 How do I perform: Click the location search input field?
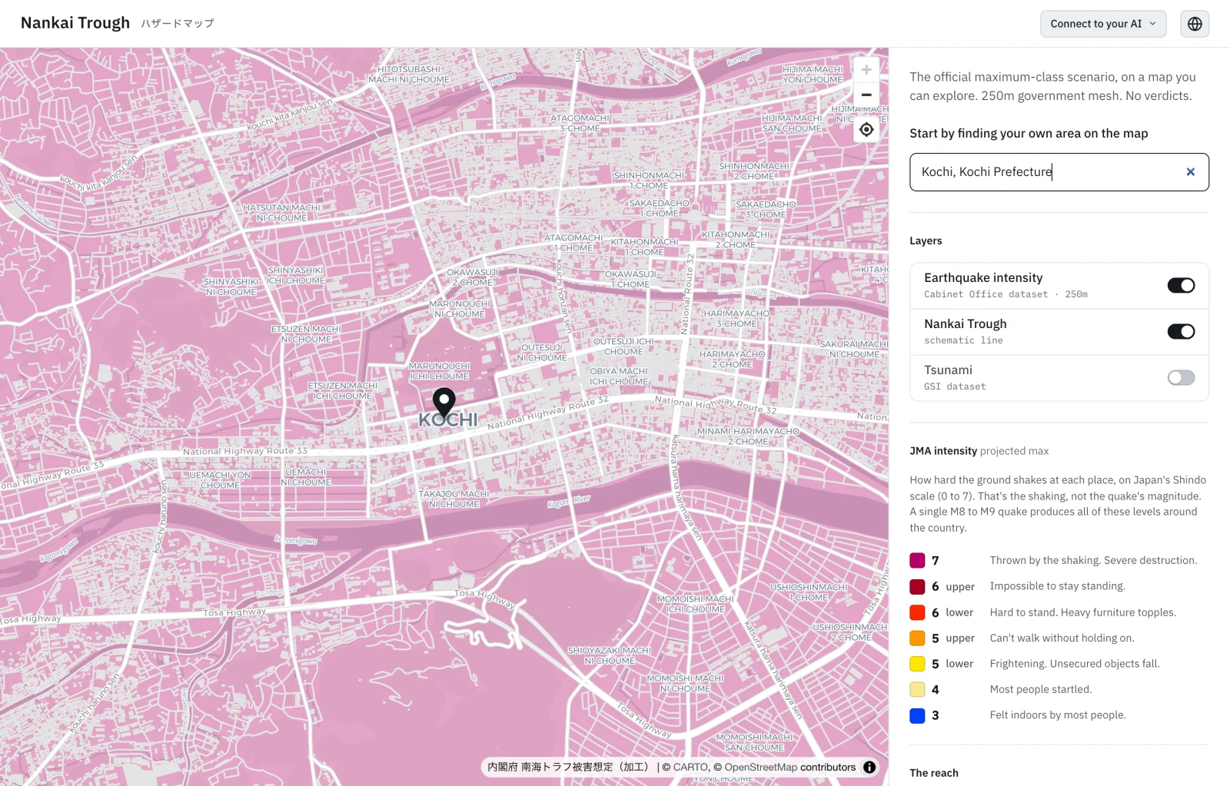pyautogui.click(x=1059, y=172)
